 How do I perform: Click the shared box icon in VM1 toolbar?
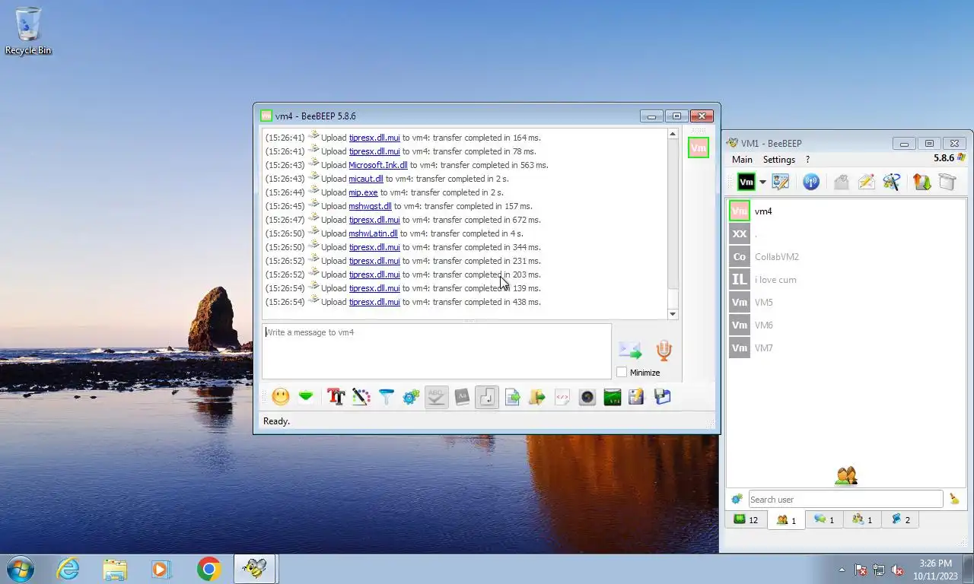point(947,182)
